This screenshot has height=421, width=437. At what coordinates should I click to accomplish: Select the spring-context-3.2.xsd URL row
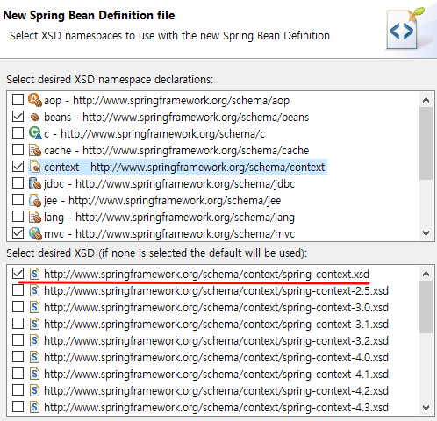click(216, 340)
